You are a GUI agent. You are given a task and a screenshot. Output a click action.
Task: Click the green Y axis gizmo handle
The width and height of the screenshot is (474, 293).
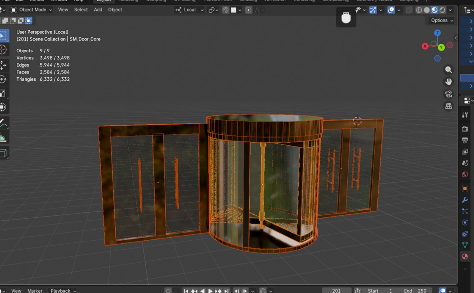point(441,47)
